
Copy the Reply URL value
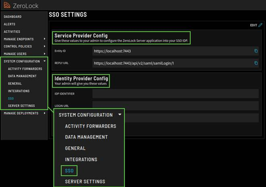tap(256, 63)
